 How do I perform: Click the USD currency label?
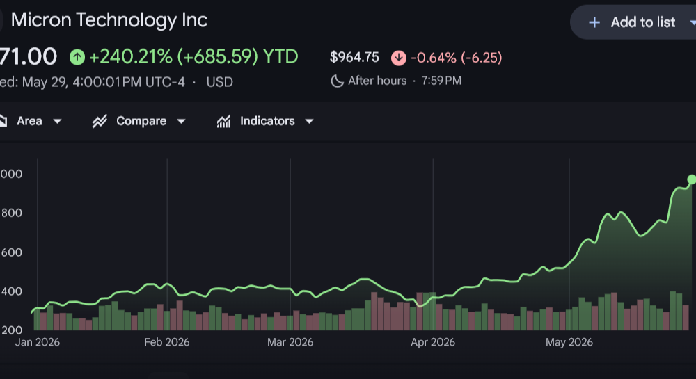pos(220,82)
